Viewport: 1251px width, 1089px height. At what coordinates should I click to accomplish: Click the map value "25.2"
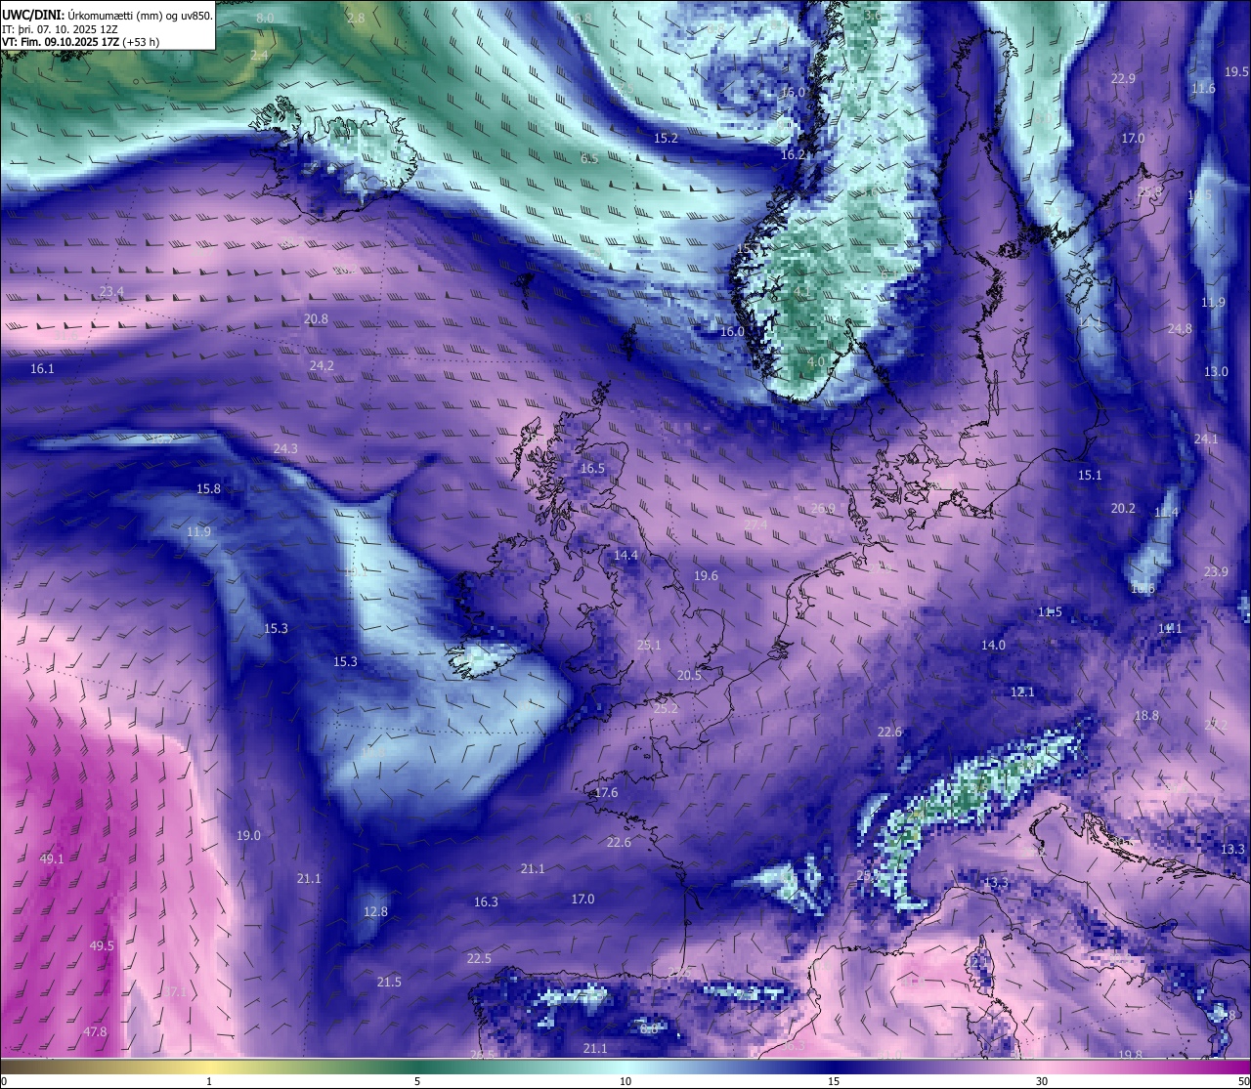[666, 709]
